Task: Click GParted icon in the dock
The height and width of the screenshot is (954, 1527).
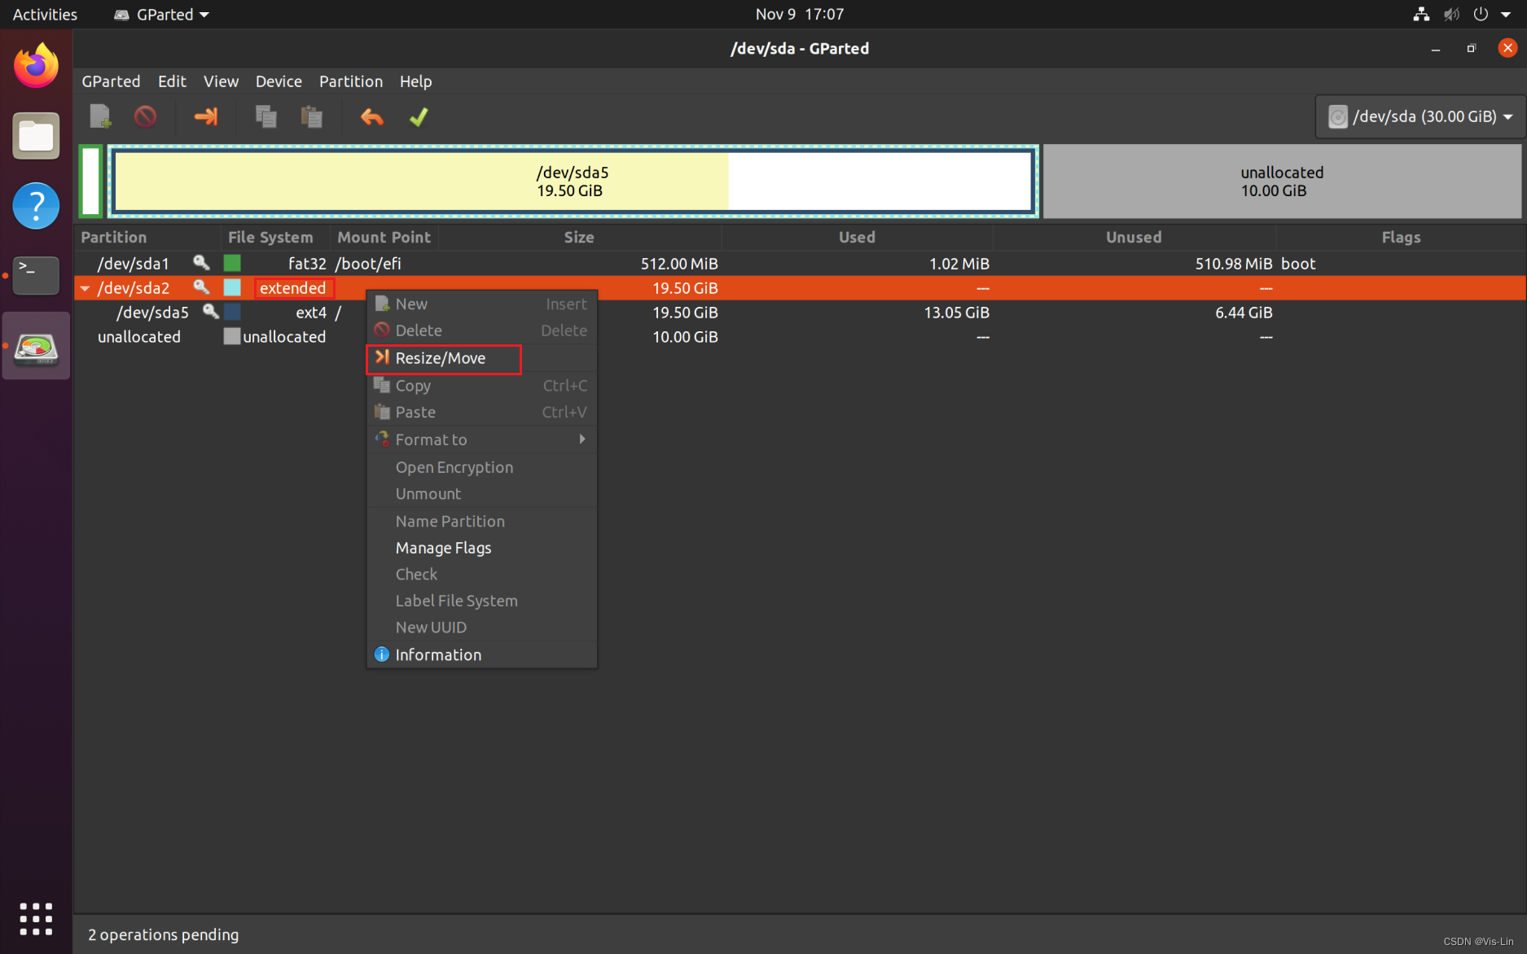Action: click(36, 346)
